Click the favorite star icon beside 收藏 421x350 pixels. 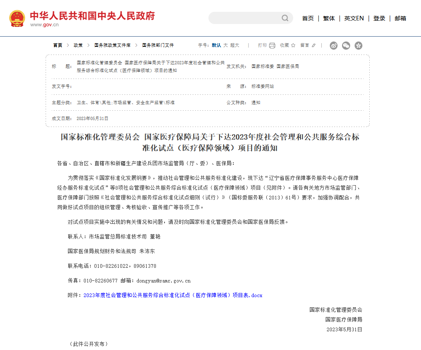click(x=293, y=45)
